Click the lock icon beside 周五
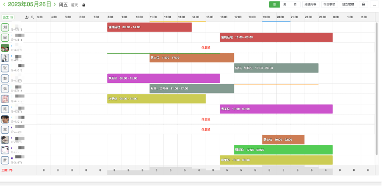382x186 pixels. [84, 5]
